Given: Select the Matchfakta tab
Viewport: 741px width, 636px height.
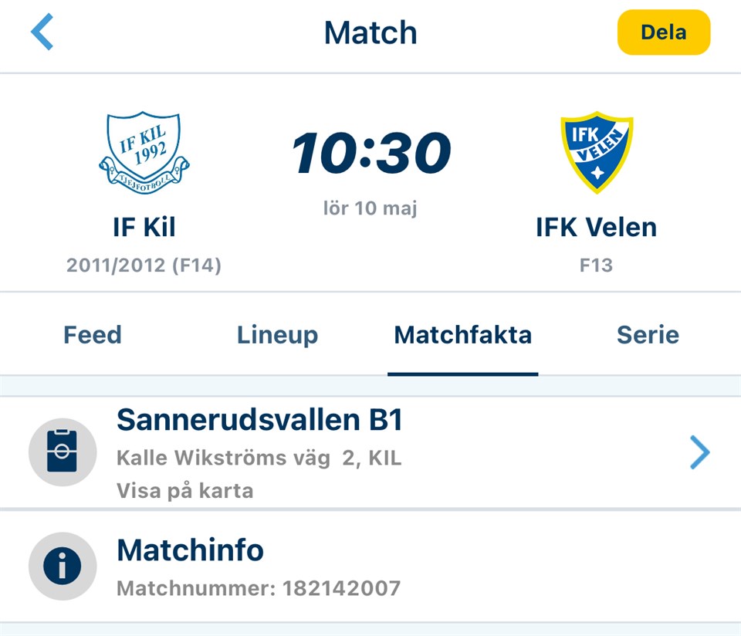Looking at the screenshot, I should [462, 335].
